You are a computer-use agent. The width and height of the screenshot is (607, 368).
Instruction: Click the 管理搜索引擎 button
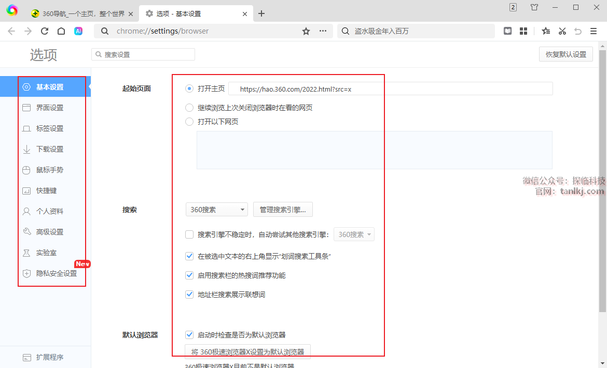283,210
